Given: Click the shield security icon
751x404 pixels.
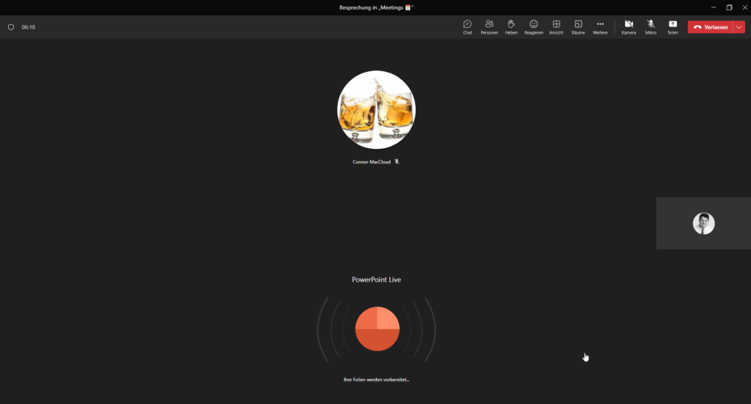Looking at the screenshot, I should pos(11,27).
